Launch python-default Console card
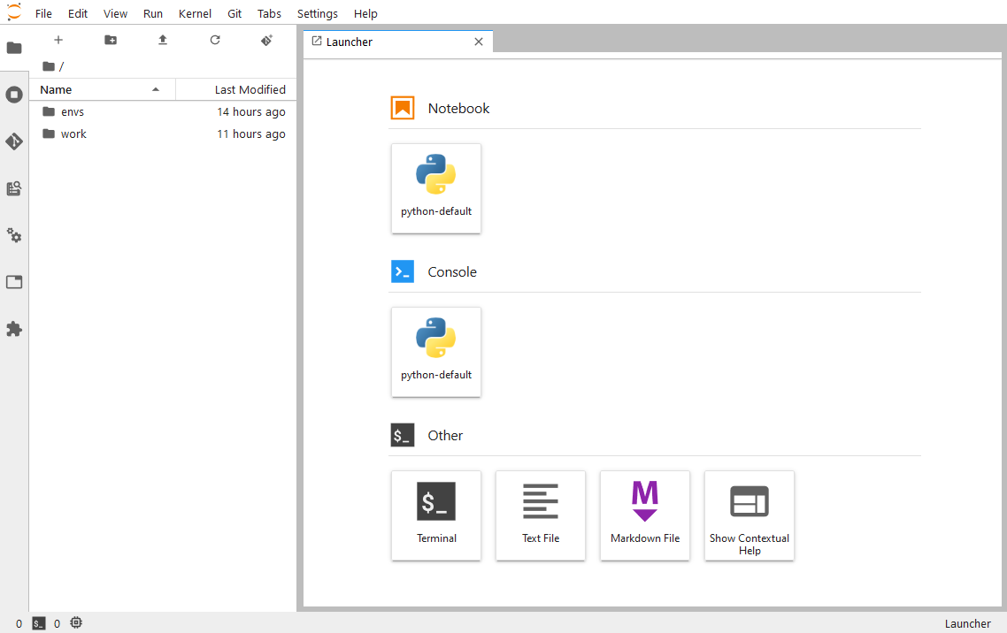 [x=436, y=352]
